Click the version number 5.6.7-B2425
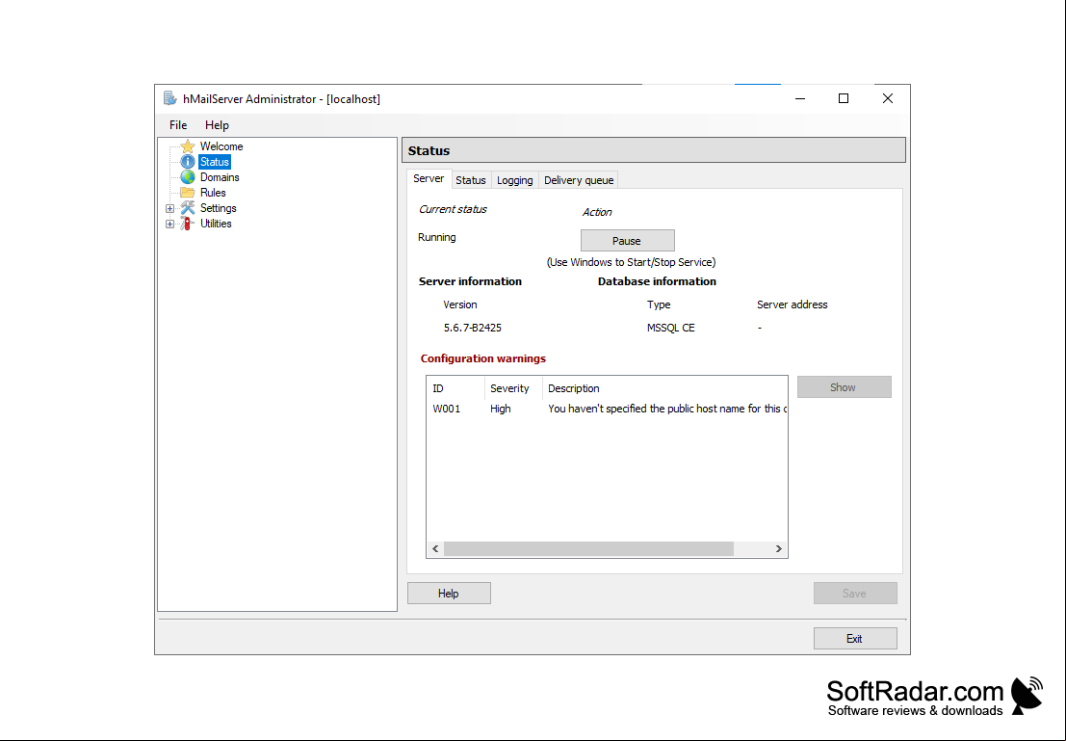The image size is (1066, 741). click(x=473, y=328)
